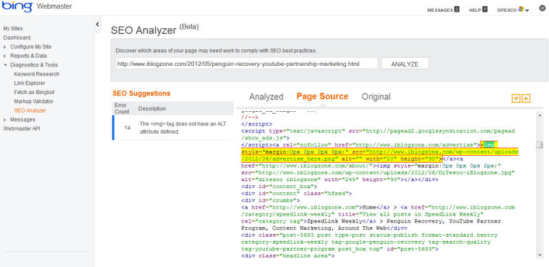Jump to previous error arrow icon
The width and height of the screenshot is (549, 267).
point(526,98)
